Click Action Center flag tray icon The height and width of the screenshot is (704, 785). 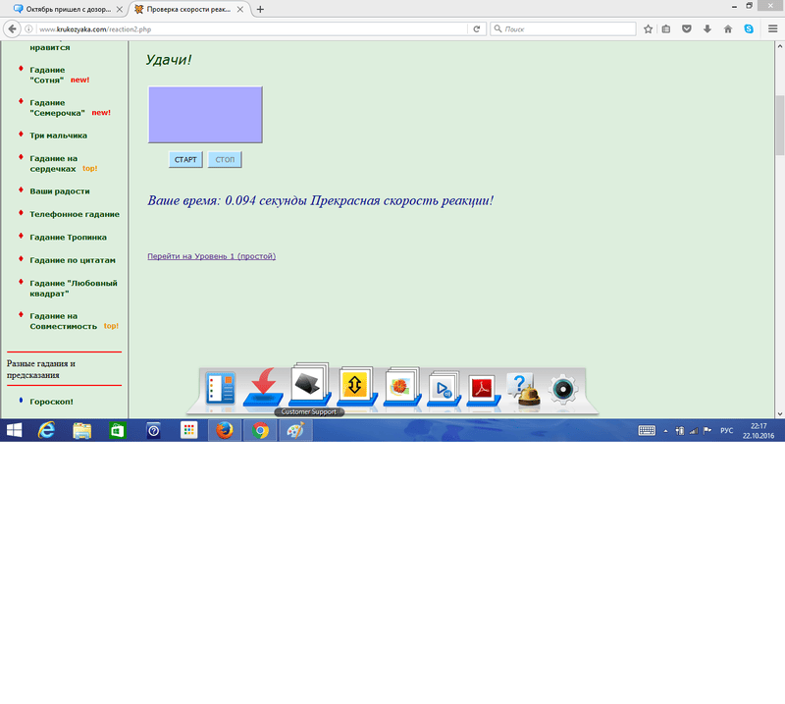point(707,430)
